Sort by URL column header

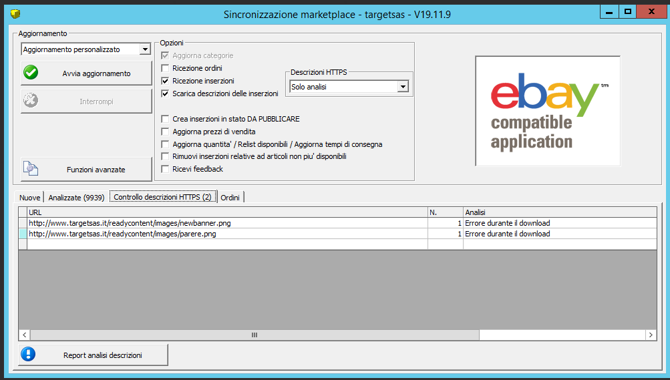tap(227, 212)
